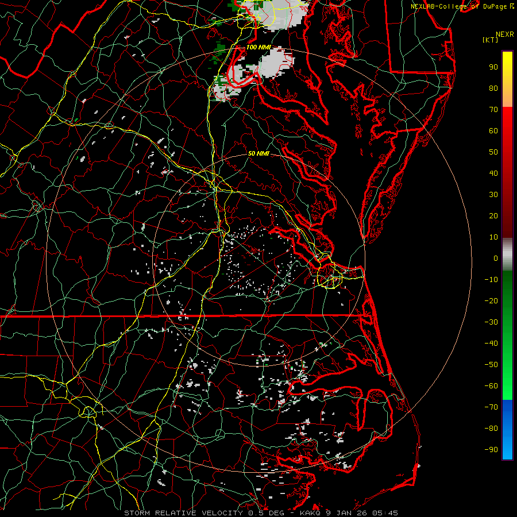Click the Storm Relative Velocity caption text
Image resolution: width=517 pixels, height=517 pixels.
(x=261, y=513)
